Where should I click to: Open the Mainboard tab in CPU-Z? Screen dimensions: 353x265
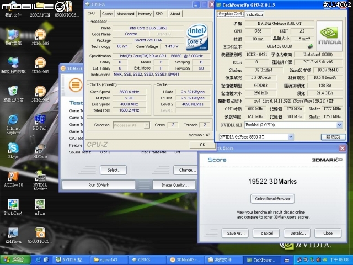click(125, 14)
